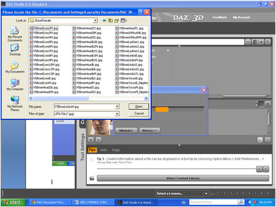276x207 pixels.
Task: Click Cancel in the file dialog
Action: 139,113
